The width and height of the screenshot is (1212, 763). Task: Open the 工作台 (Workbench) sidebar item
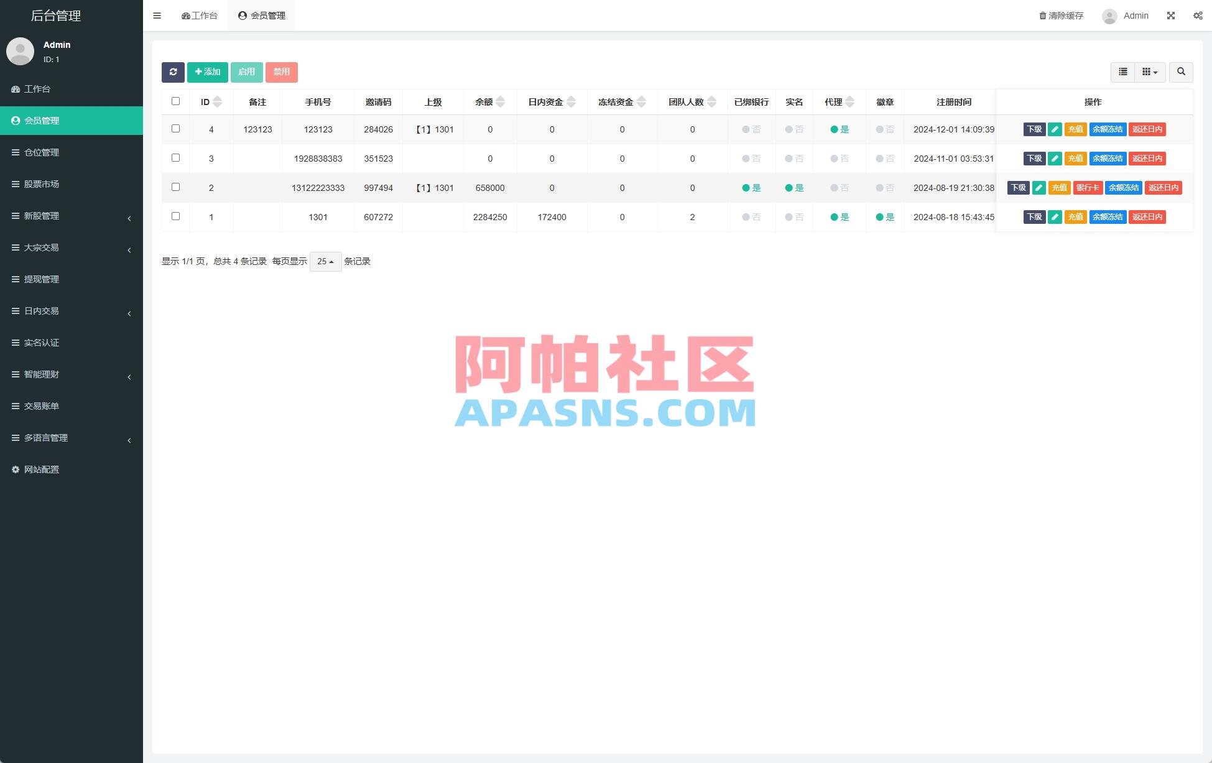coord(199,16)
